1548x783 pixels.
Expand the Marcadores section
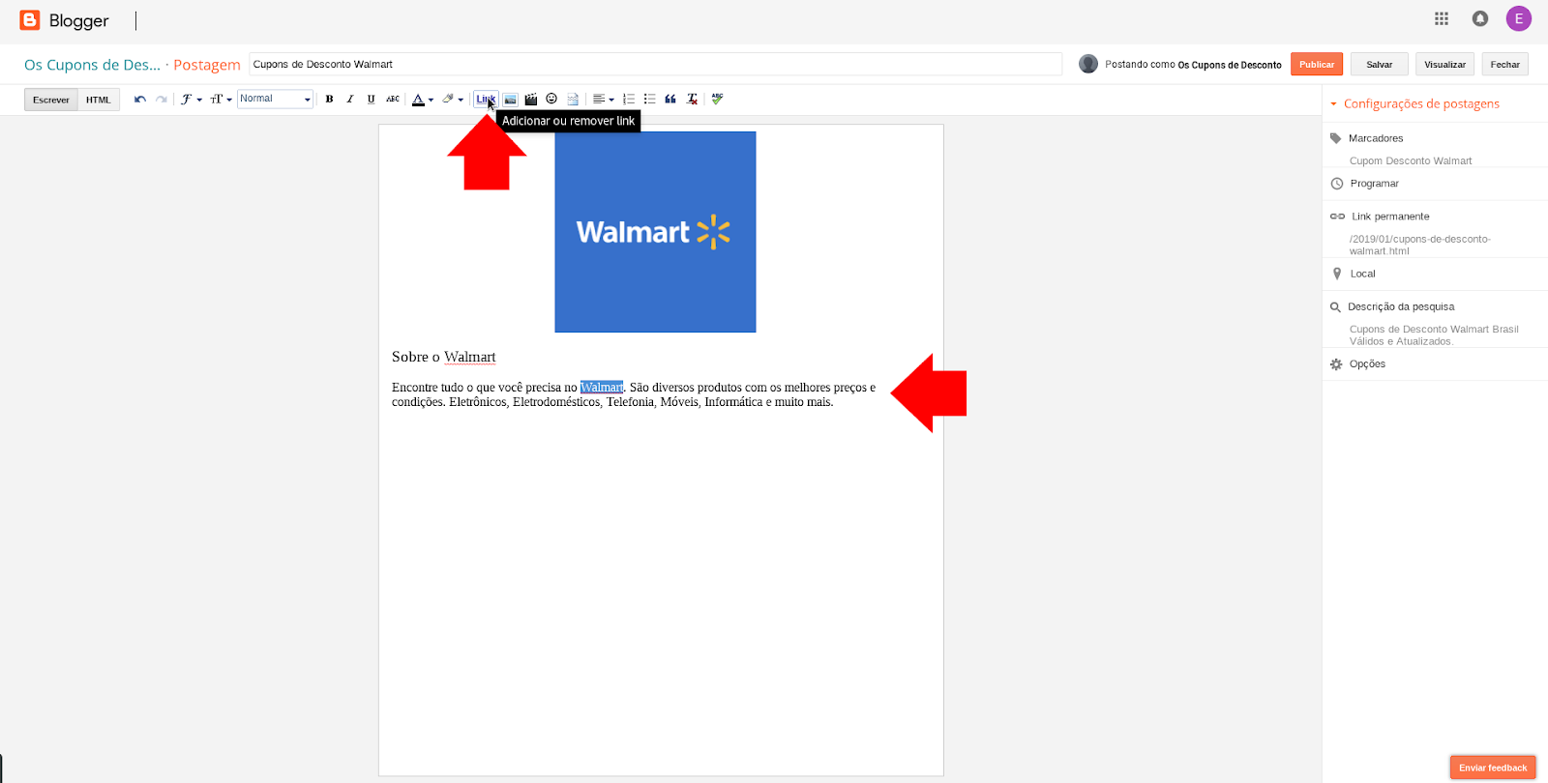1376,138
